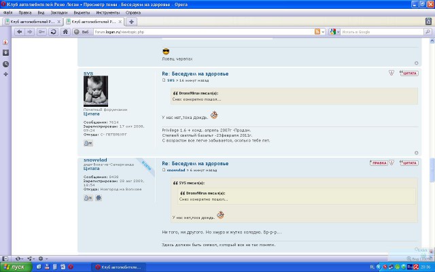
Task: Jump to top icon in SVS post
Action: (416, 153)
